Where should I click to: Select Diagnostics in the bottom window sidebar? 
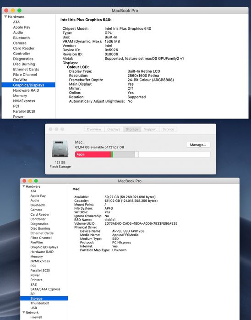tap(39, 224)
